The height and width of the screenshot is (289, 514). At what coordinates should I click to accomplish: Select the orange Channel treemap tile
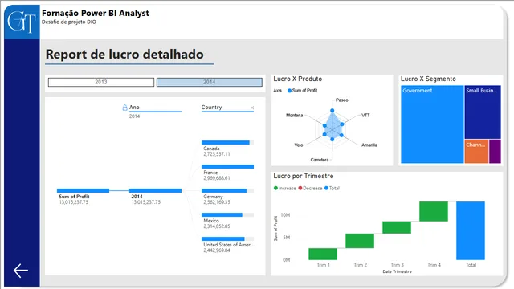476,151
